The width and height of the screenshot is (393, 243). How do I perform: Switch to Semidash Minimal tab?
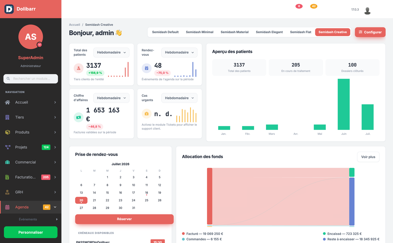[x=200, y=32]
